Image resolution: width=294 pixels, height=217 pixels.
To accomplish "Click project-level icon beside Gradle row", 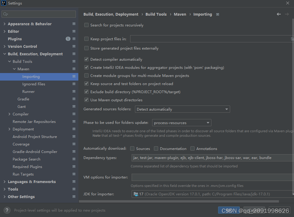I will click(74, 99).
